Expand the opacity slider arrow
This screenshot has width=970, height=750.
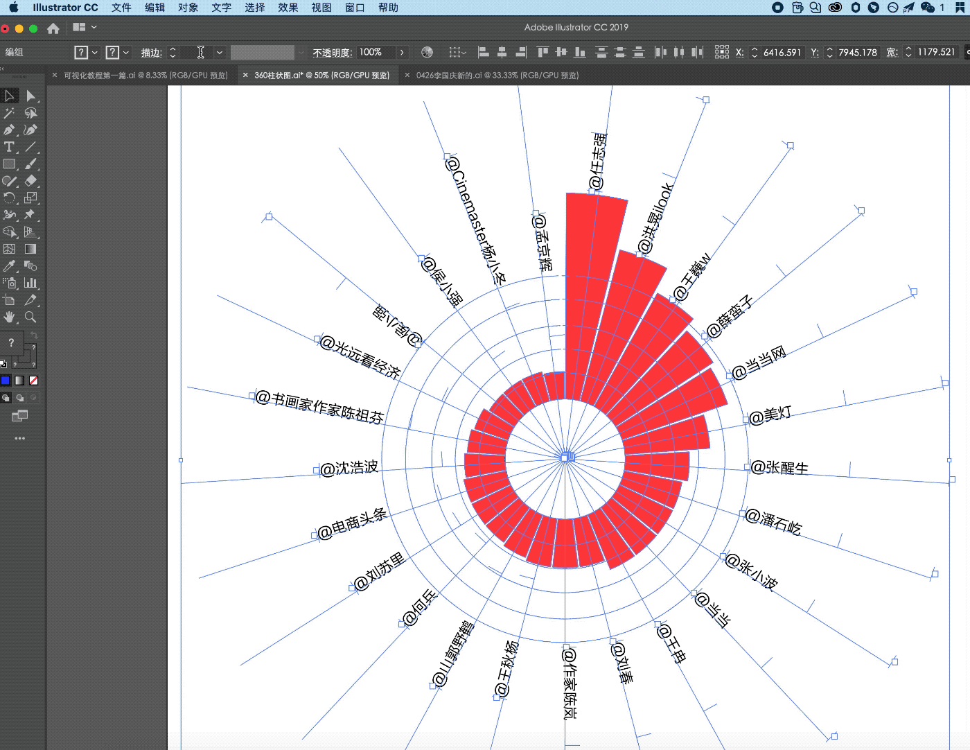point(402,53)
